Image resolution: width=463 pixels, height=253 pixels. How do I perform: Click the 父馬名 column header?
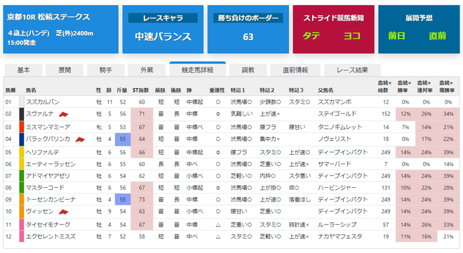point(326,90)
